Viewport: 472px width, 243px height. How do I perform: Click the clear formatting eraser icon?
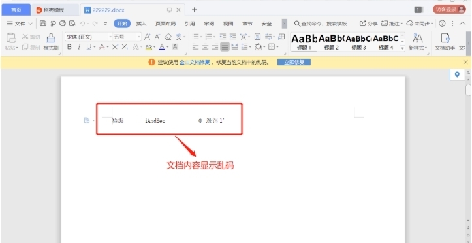[168, 37]
